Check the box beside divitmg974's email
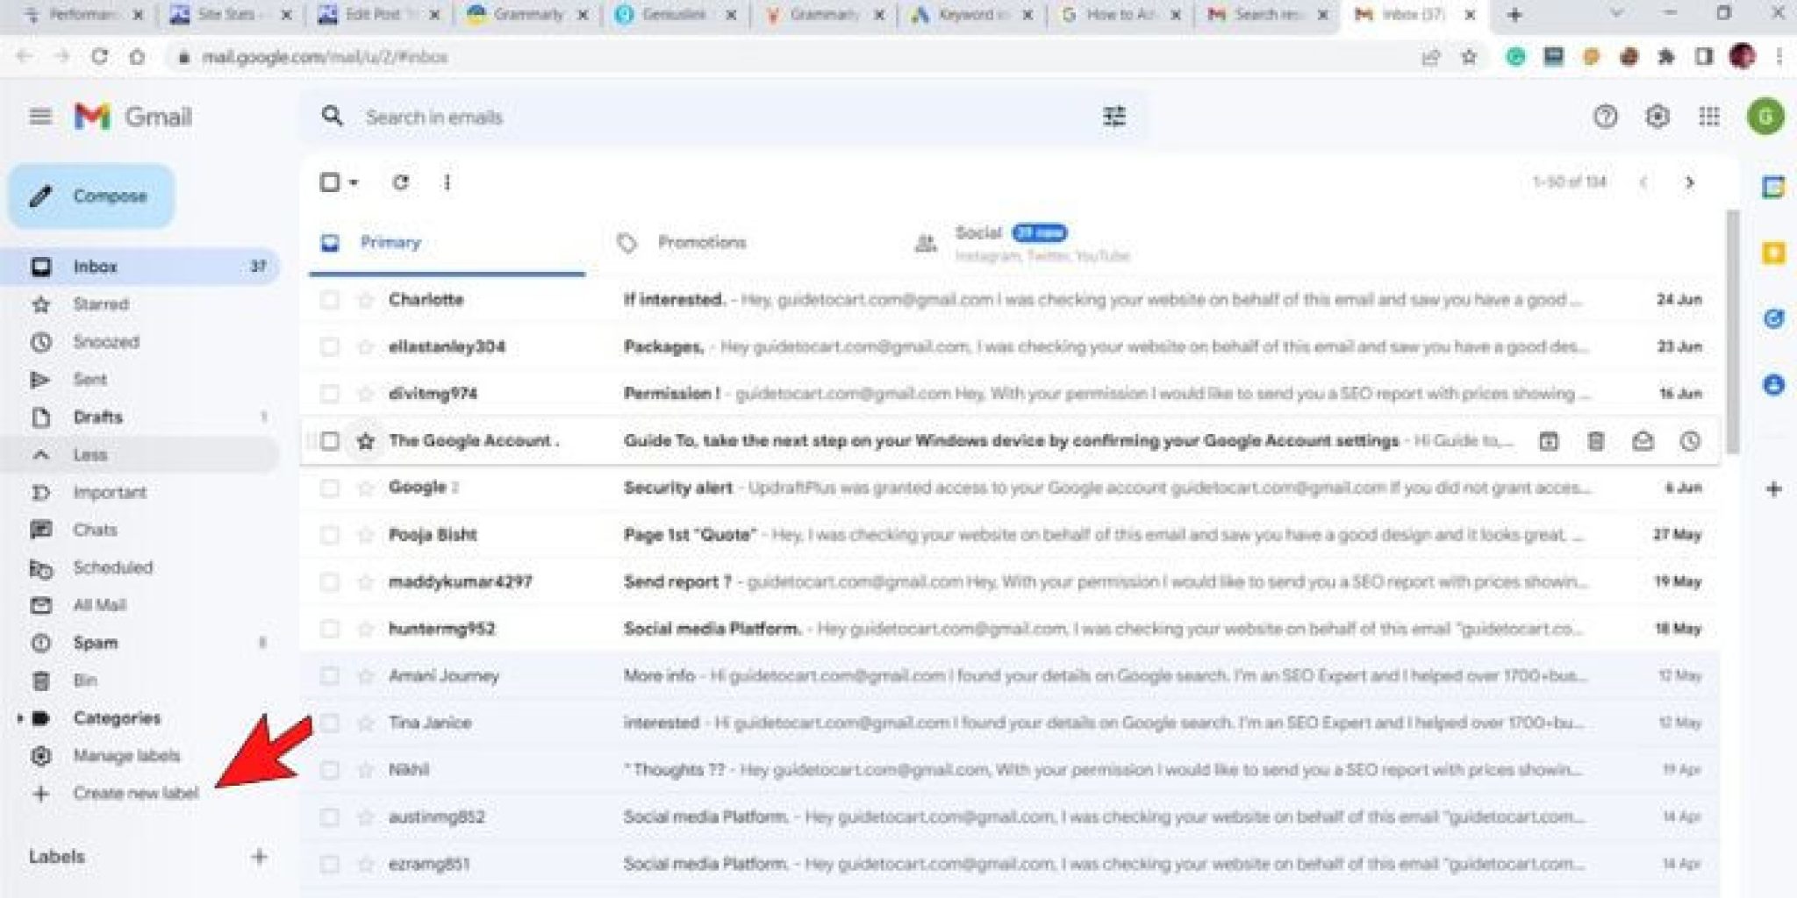Viewport: 1797px width, 898px height. [330, 394]
